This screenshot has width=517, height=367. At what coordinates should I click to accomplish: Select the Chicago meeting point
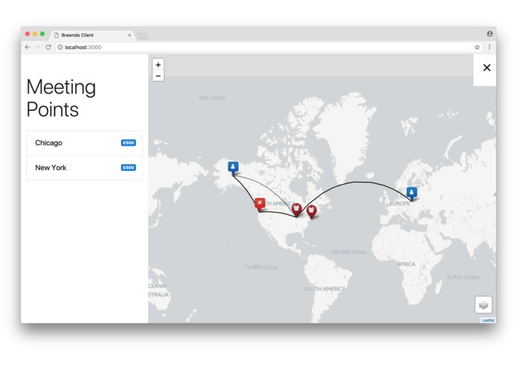pos(84,143)
